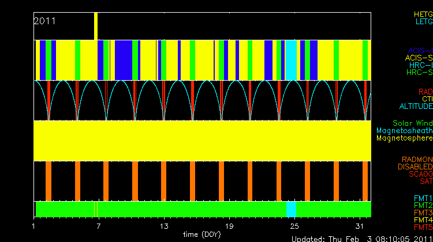Select the HRC-I legend entry
The height and width of the screenshot is (242, 433).
pyautogui.click(x=420, y=65)
